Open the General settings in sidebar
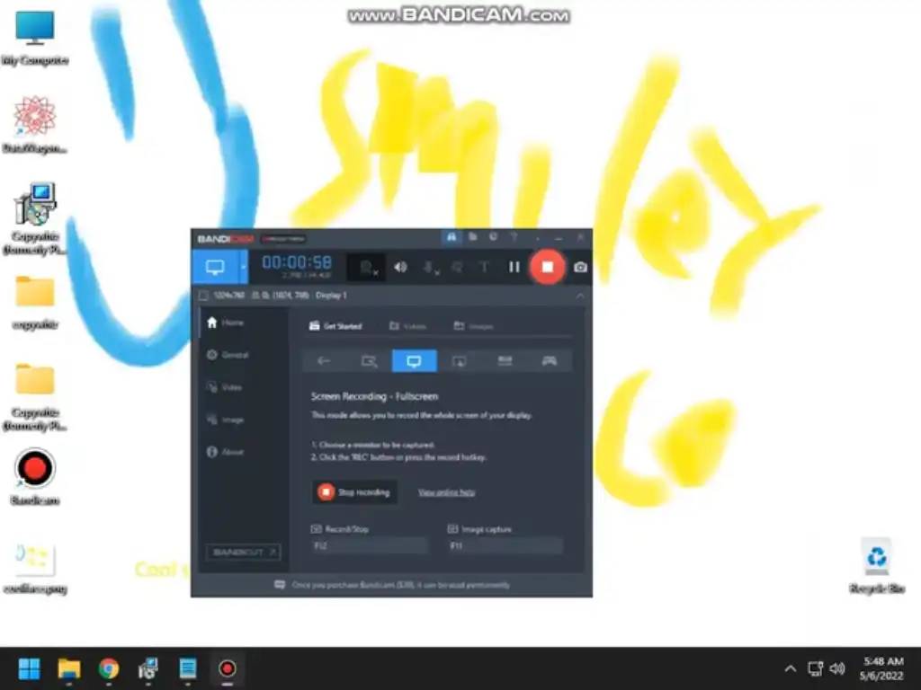Screen dimensions: 921x690 [x=228, y=355]
